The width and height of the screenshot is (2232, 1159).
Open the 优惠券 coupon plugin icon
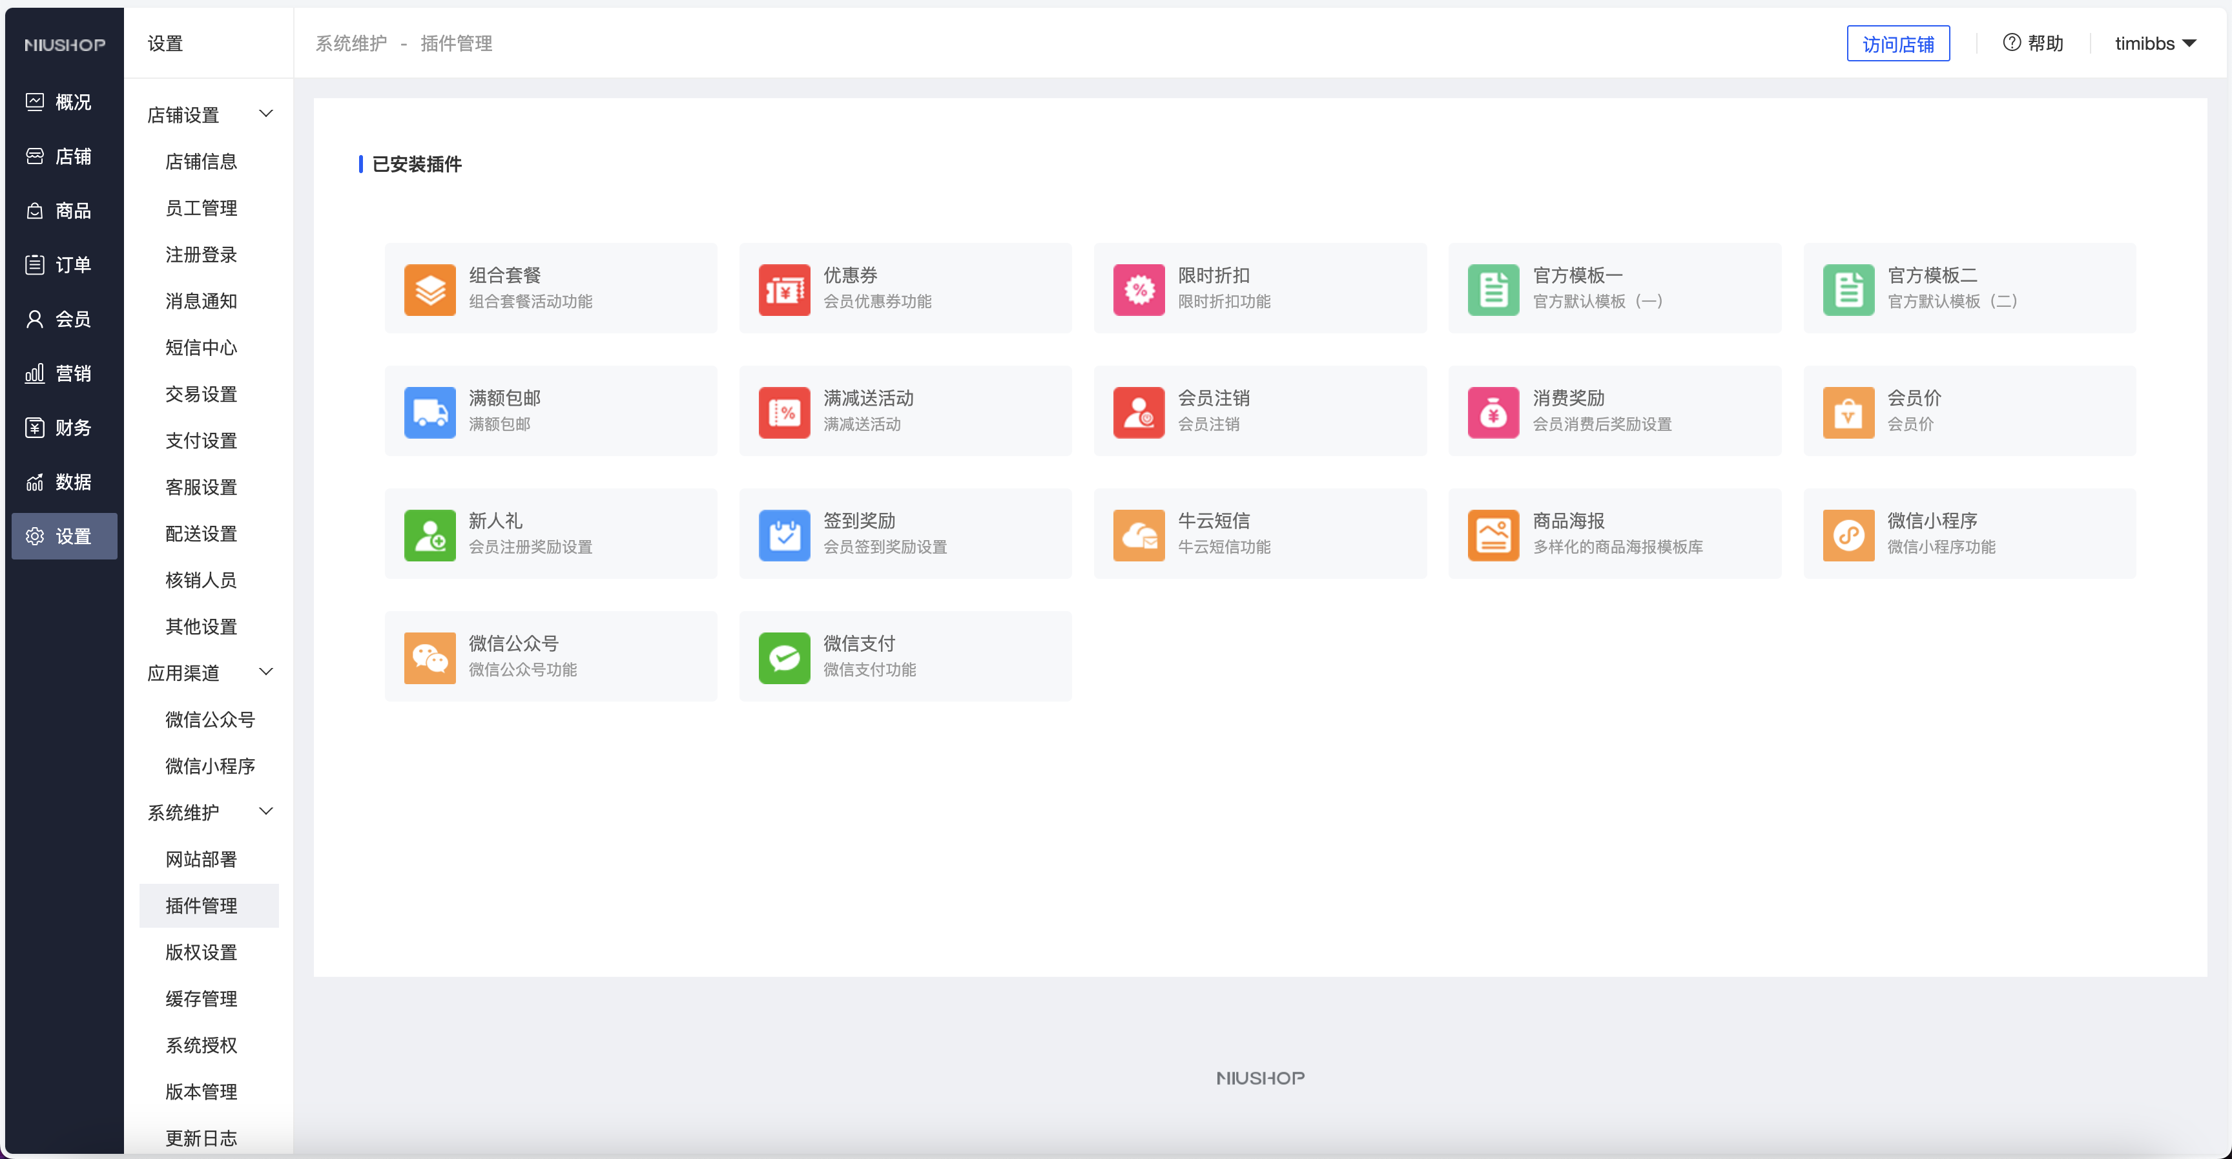pos(784,289)
